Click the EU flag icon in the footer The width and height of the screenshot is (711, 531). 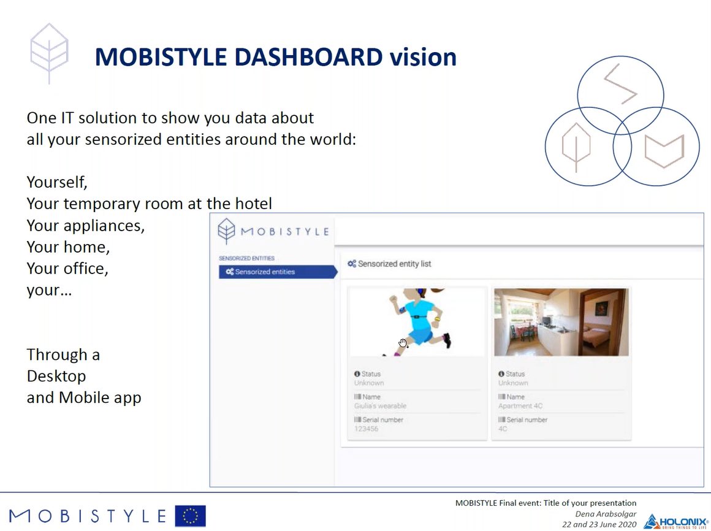point(191,516)
